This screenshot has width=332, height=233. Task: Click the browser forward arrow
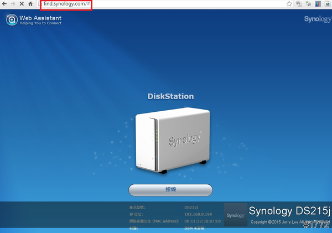tap(13, 4)
